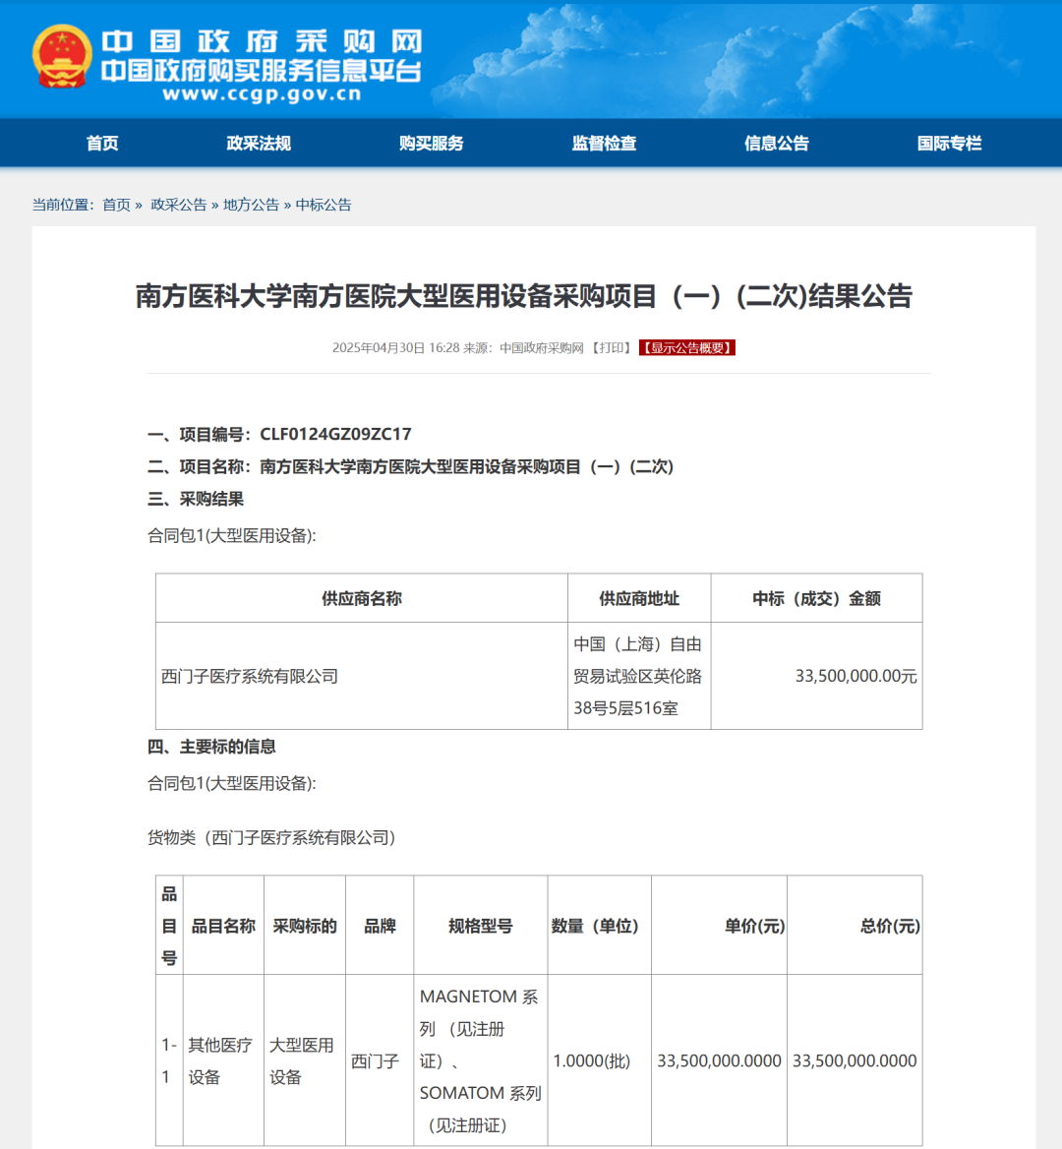This screenshot has height=1149, width=1062.
Task: Click the 供应商地址 column header
Action: [x=639, y=599]
